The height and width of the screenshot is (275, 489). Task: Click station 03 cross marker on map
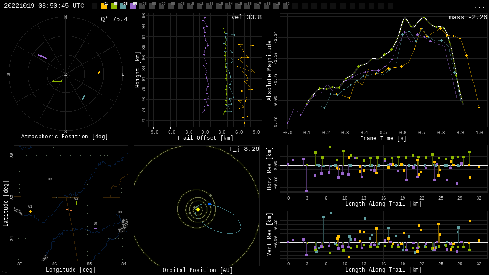(50, 184)
